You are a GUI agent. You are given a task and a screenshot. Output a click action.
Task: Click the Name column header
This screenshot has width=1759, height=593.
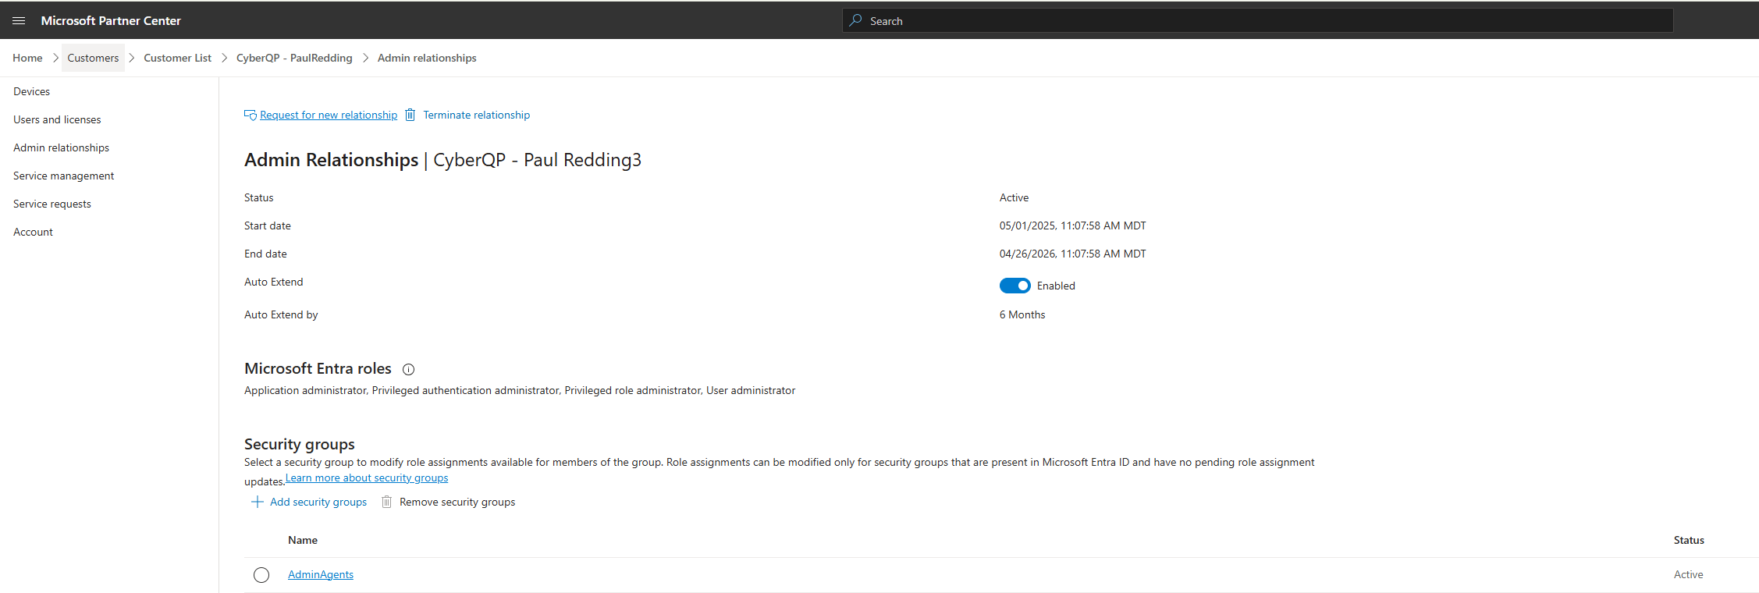303,540
